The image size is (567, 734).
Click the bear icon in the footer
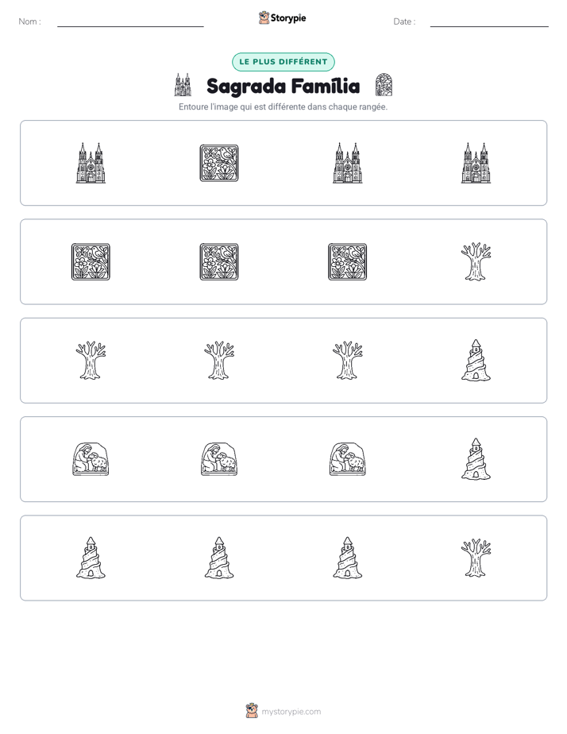click(x=252, y=711)
